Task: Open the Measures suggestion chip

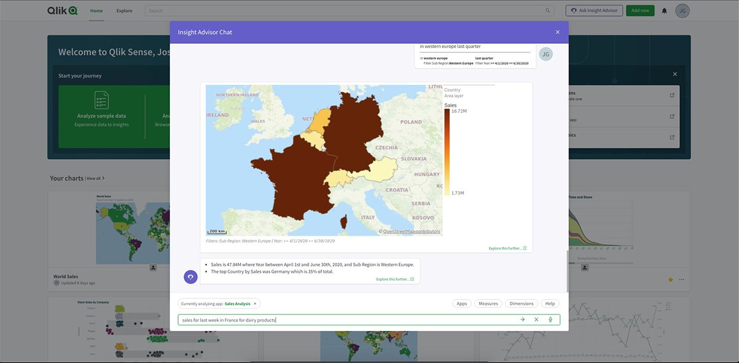Action: [x=488, y=303]
